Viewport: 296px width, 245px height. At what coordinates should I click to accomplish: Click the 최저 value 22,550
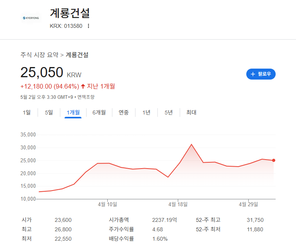click(63, 239)
